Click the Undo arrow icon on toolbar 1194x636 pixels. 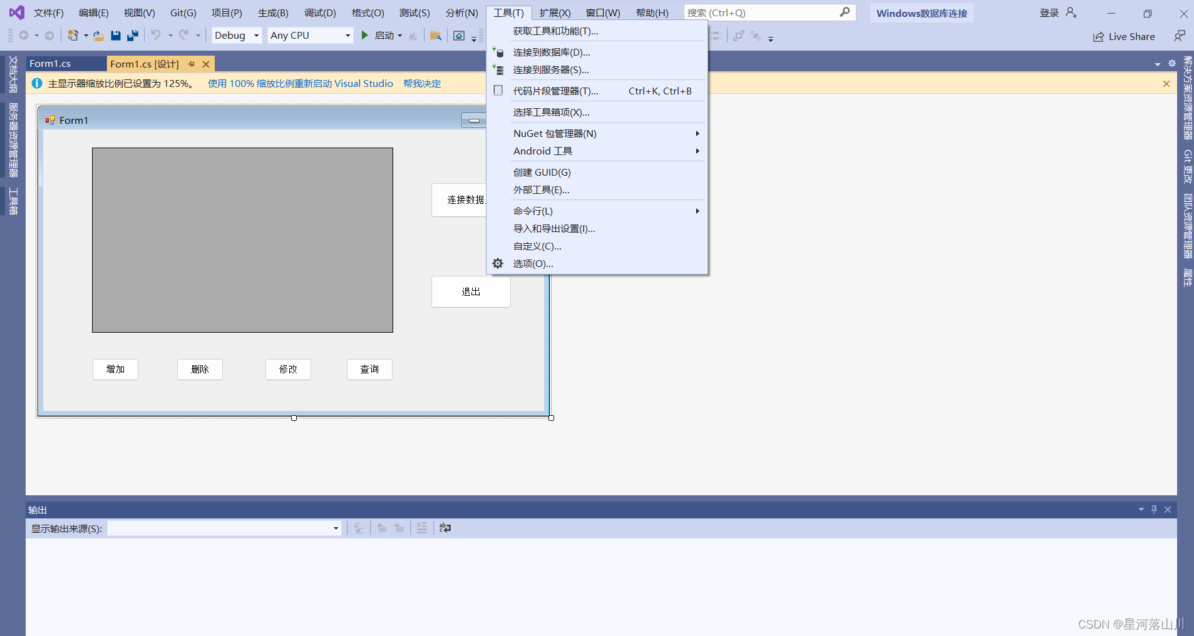point(155,35)
